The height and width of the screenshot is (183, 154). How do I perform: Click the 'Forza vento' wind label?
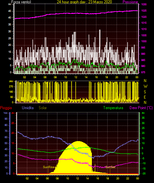point(21,2)
